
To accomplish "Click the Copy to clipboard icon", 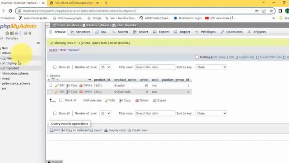I will point(63,130).
